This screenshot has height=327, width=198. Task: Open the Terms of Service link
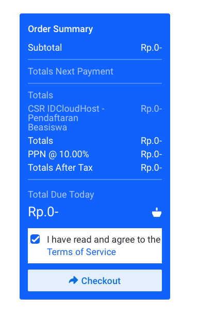click(81, 252)
